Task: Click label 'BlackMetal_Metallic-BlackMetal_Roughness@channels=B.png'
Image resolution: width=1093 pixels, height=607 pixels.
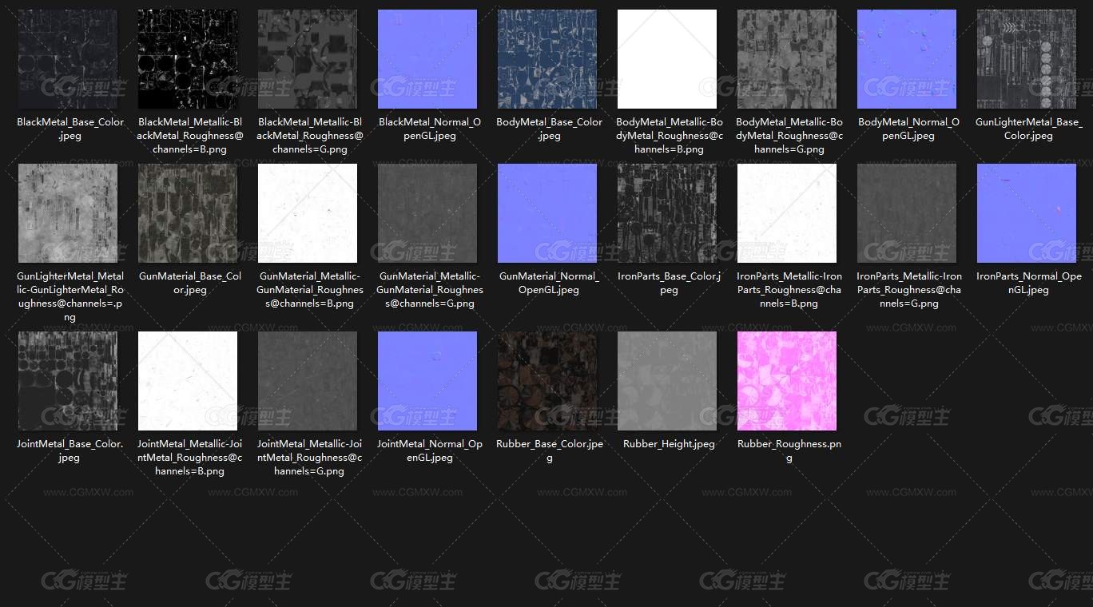Action: [190, 136]
